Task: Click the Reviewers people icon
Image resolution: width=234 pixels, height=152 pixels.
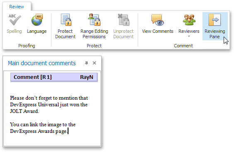Action: 189,20
